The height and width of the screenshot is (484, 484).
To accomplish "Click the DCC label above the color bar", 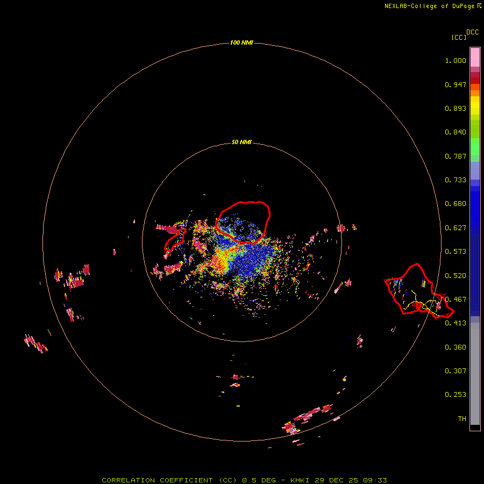I will [x=472, y=32].
